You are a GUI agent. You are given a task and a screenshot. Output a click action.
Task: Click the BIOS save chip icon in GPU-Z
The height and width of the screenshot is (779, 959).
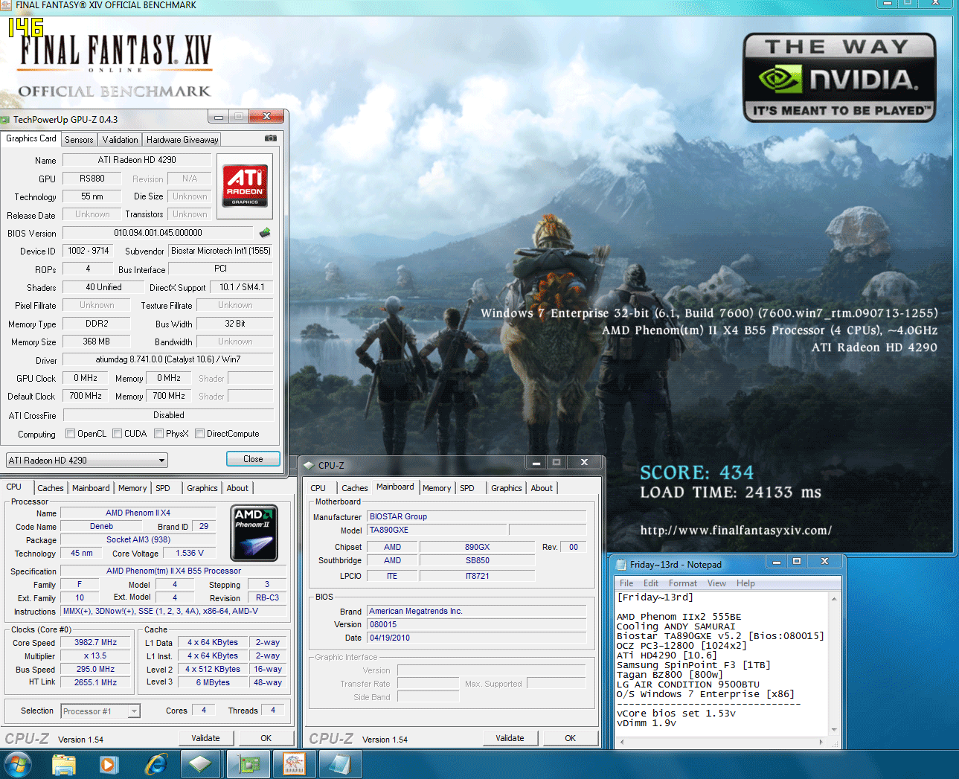coord(265,233)
